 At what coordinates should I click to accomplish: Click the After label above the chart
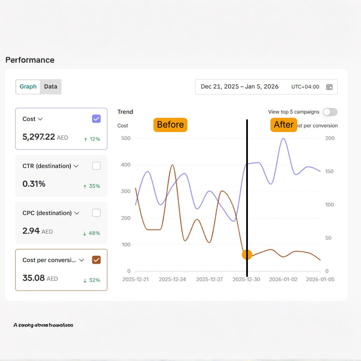(x=283, y=125)
